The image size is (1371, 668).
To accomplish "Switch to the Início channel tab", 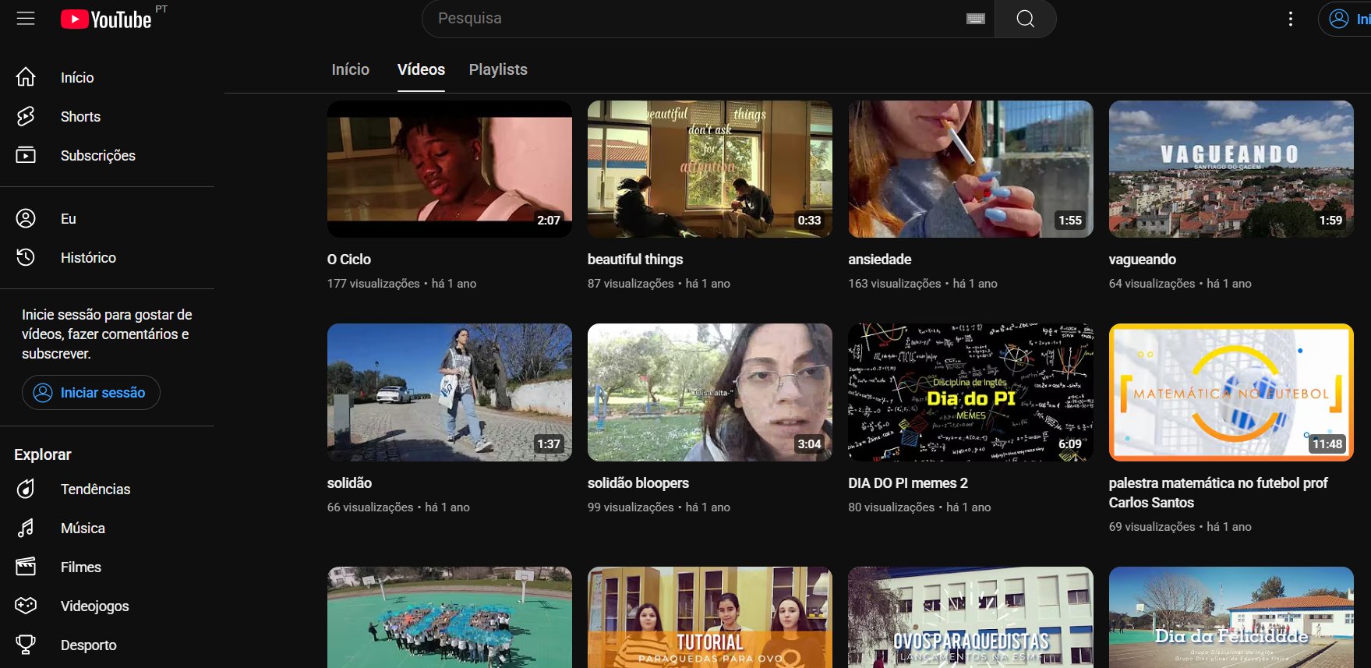I will [350, 70].
